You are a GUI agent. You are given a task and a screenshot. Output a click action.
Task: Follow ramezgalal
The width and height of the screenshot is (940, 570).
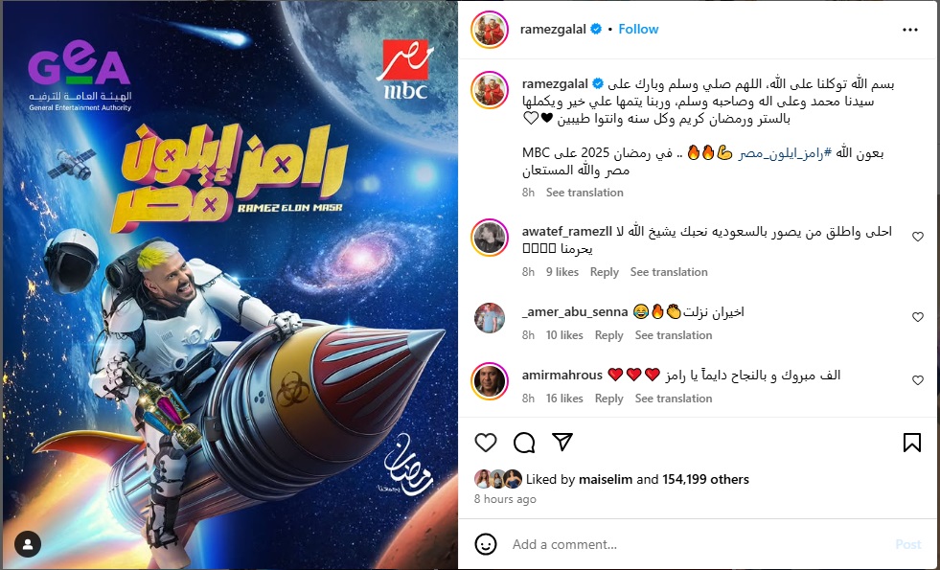tap(638, 29)
